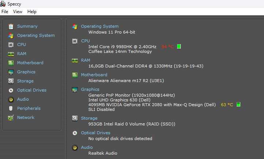Click the CPU chip icon in summary pane

click(x=75, y=41)
